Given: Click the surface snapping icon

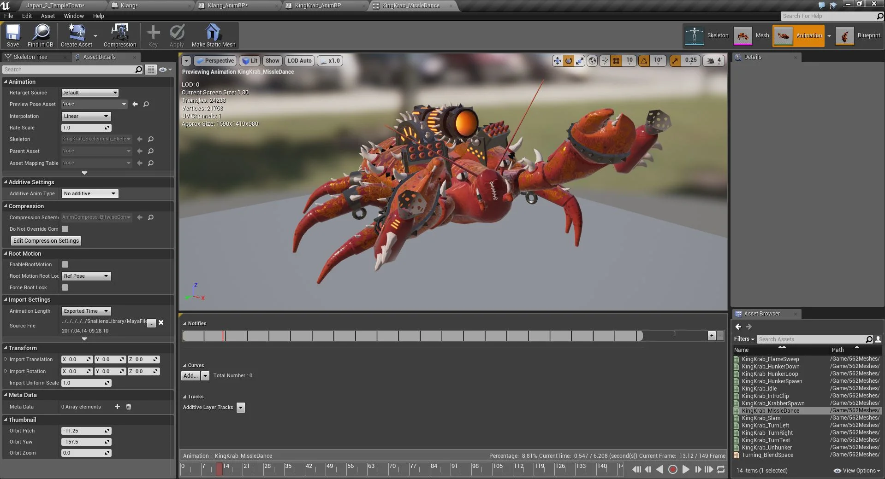Looking at the screenshot, I should [605, 61].
